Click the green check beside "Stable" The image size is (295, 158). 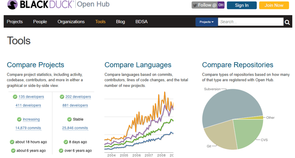point(69,119)
